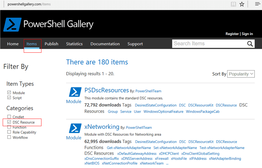
Task: Click the xFirewall resource link
Action: [162, 159]
